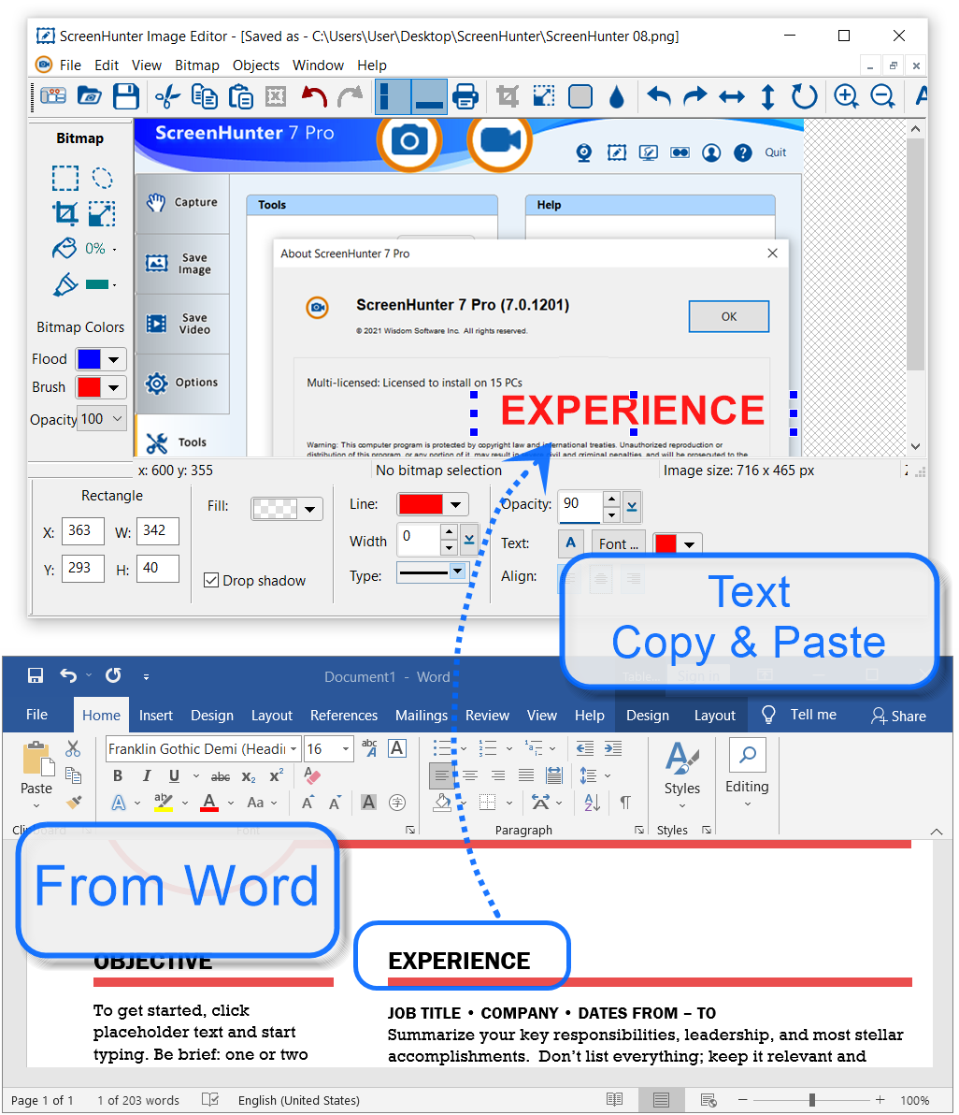
Task: Open the Bitmap menu
Action: pyautogui.click(x=196, y=65)
